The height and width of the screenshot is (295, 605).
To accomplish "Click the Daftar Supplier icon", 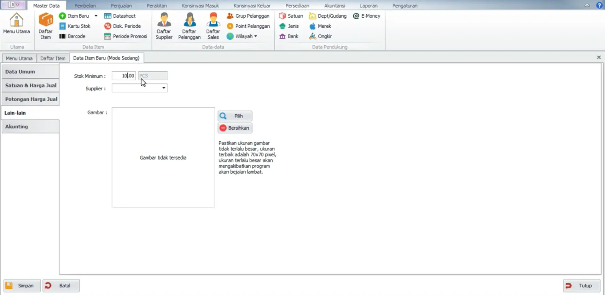I will coord(164,26).
